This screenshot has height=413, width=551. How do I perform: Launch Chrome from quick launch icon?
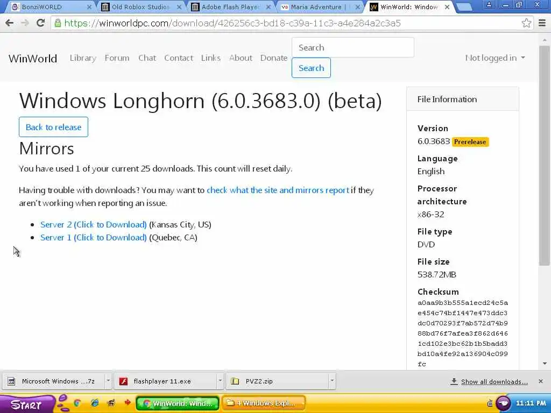click(x=77, y=403)
